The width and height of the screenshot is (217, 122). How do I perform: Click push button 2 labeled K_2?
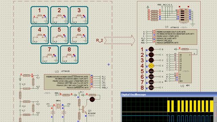[59, 15]
